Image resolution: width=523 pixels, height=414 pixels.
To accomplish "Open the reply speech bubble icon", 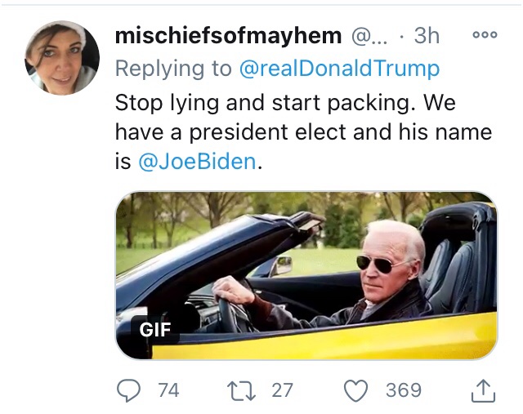I will pos(129,390).
